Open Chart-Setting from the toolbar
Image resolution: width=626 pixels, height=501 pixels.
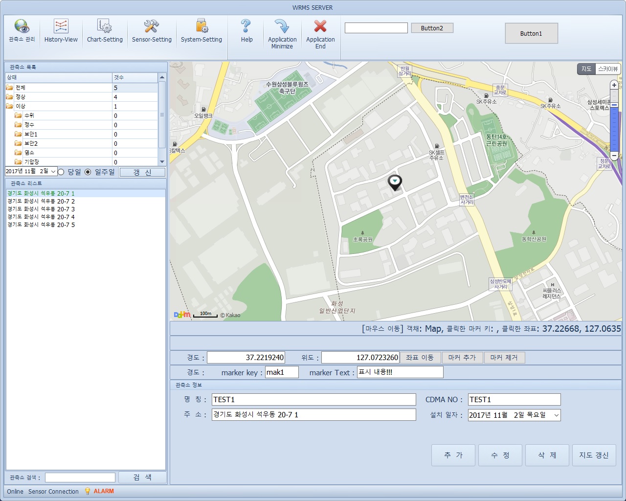point(105,30)
